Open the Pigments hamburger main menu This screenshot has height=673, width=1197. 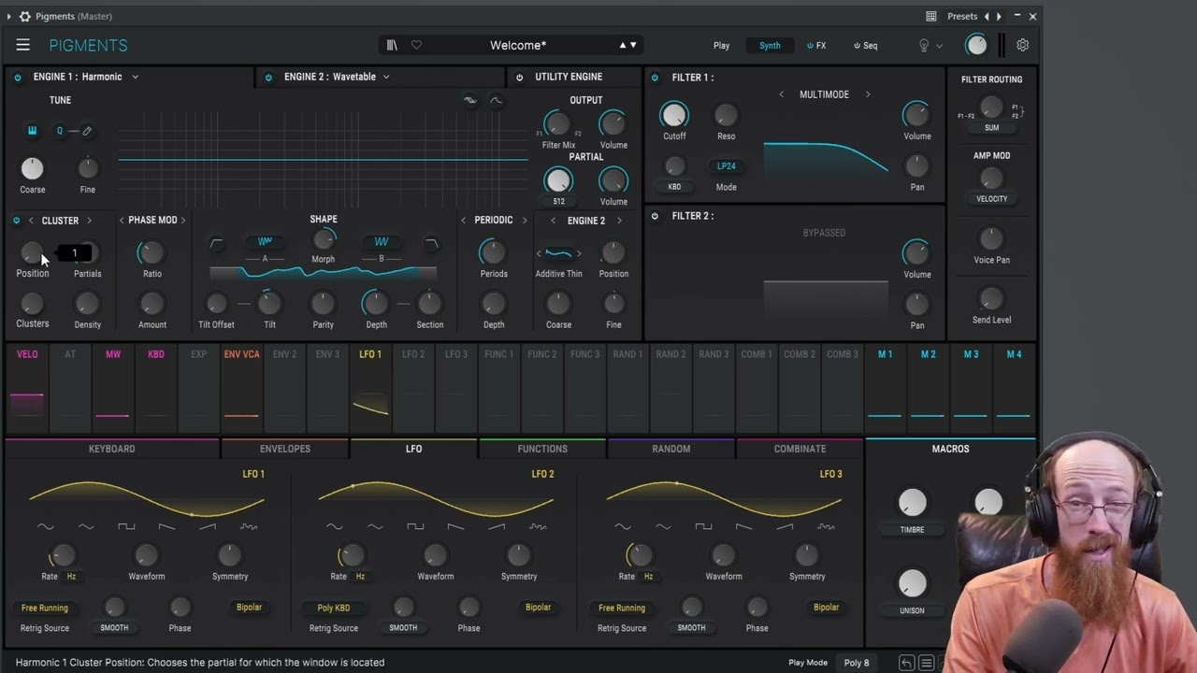click(x=23, y=45)
